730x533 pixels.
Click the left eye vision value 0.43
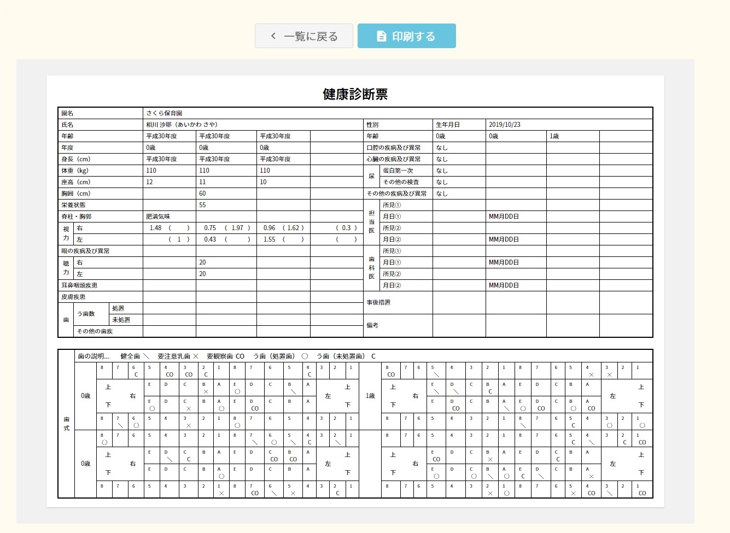(x=210, y=239)
